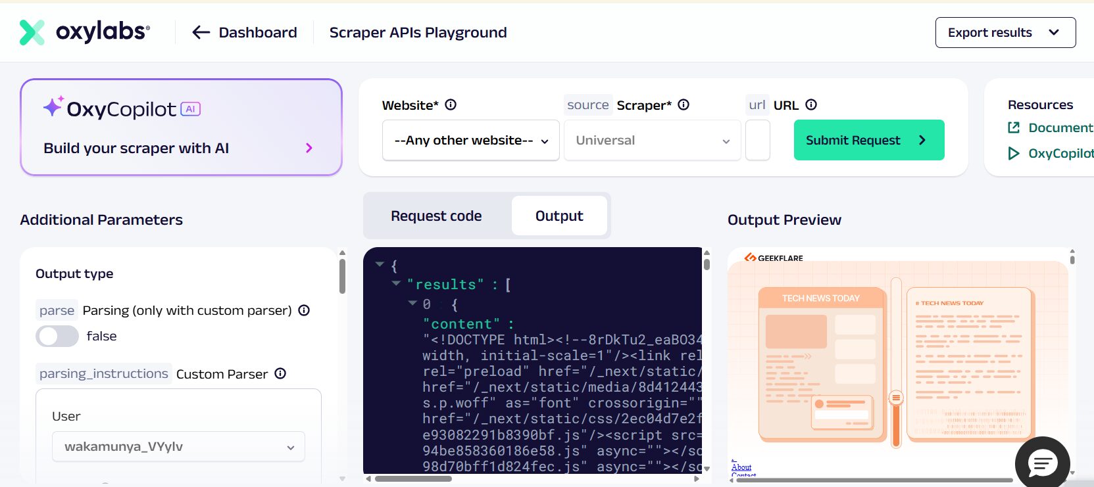The width and height of the screenshot is (1094, 487).
Task: Click the About link in preview
Action: [x=741, y=467]
